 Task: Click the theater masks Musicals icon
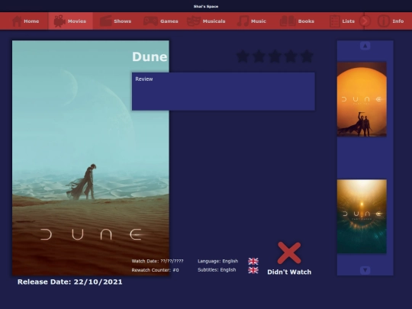pyautogui.click(x=194, y=21)
